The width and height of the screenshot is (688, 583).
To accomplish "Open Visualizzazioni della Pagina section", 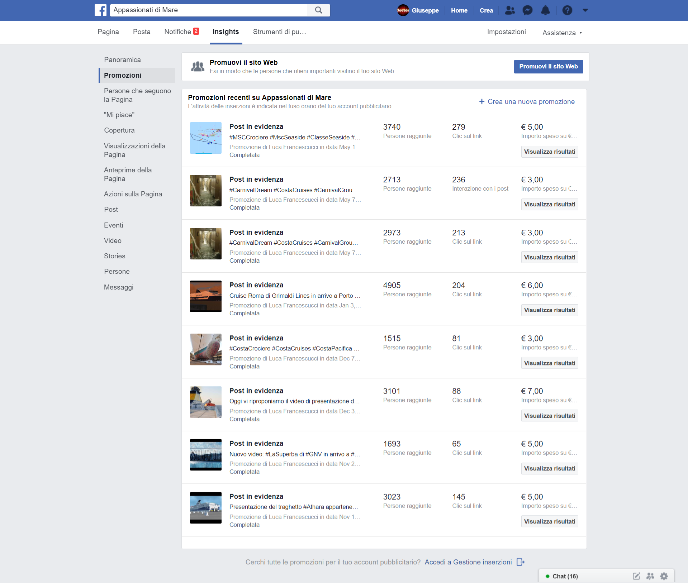I will [x=134, y=150].
